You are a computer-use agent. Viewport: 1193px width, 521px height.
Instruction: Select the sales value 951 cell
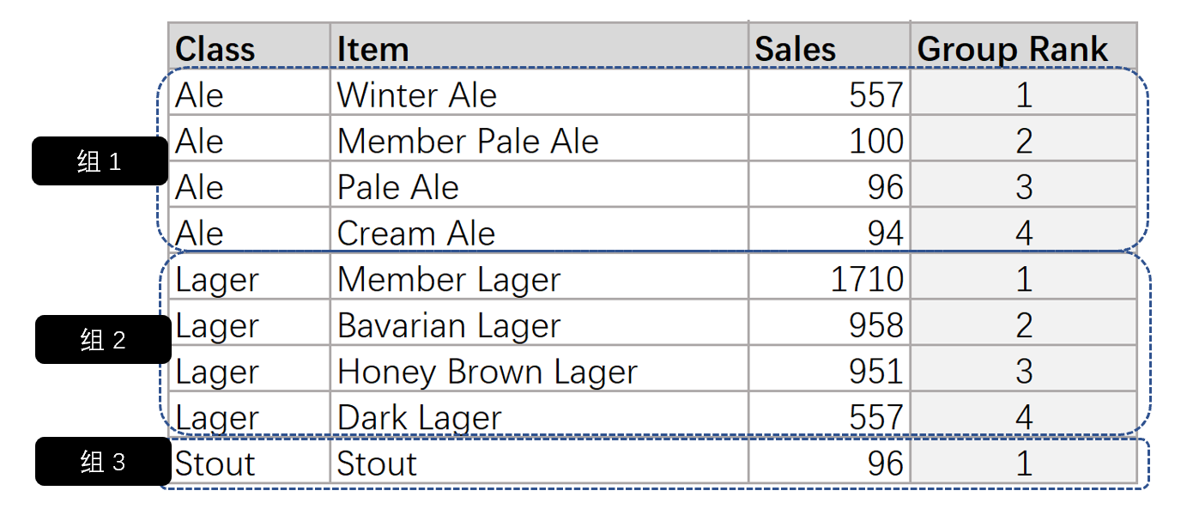point(829,369)
